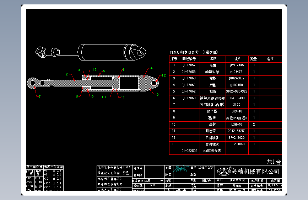The height and width of the screenshot is (200, 308).
Task: Click spec cell SI30
Action: click(x=237, y=105)
